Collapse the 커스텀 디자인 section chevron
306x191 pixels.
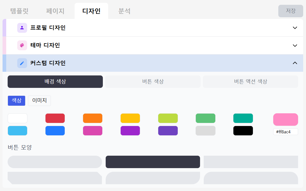[295, 63]
